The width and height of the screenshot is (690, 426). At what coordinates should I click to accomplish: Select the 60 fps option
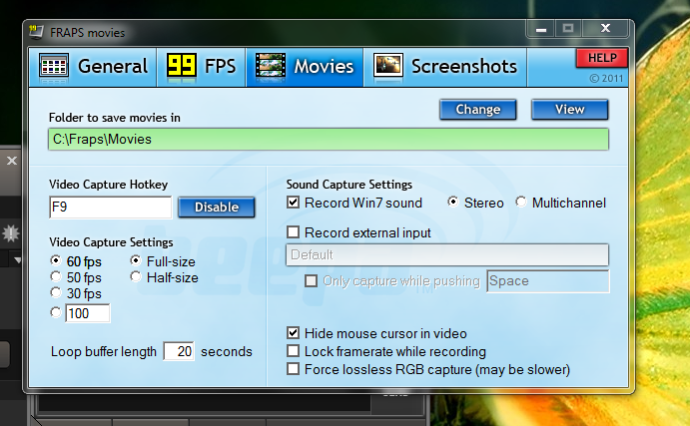tap(56, 260)
